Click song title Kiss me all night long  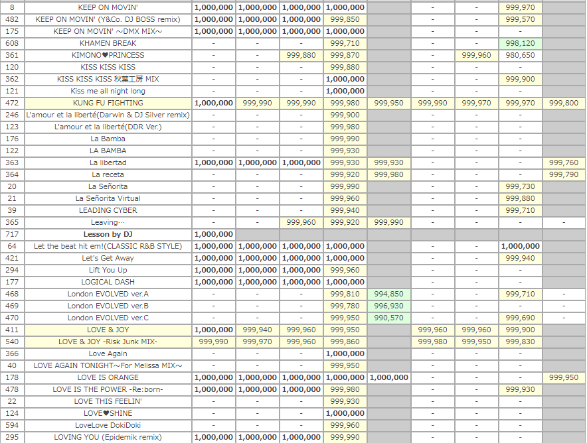click(108, 92)
